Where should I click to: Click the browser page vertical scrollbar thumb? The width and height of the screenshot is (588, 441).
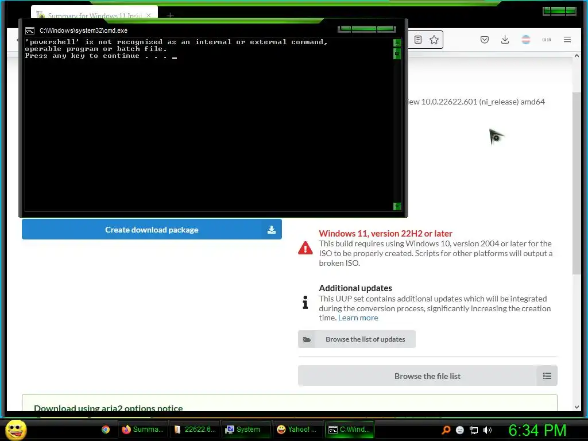point(577,183)
